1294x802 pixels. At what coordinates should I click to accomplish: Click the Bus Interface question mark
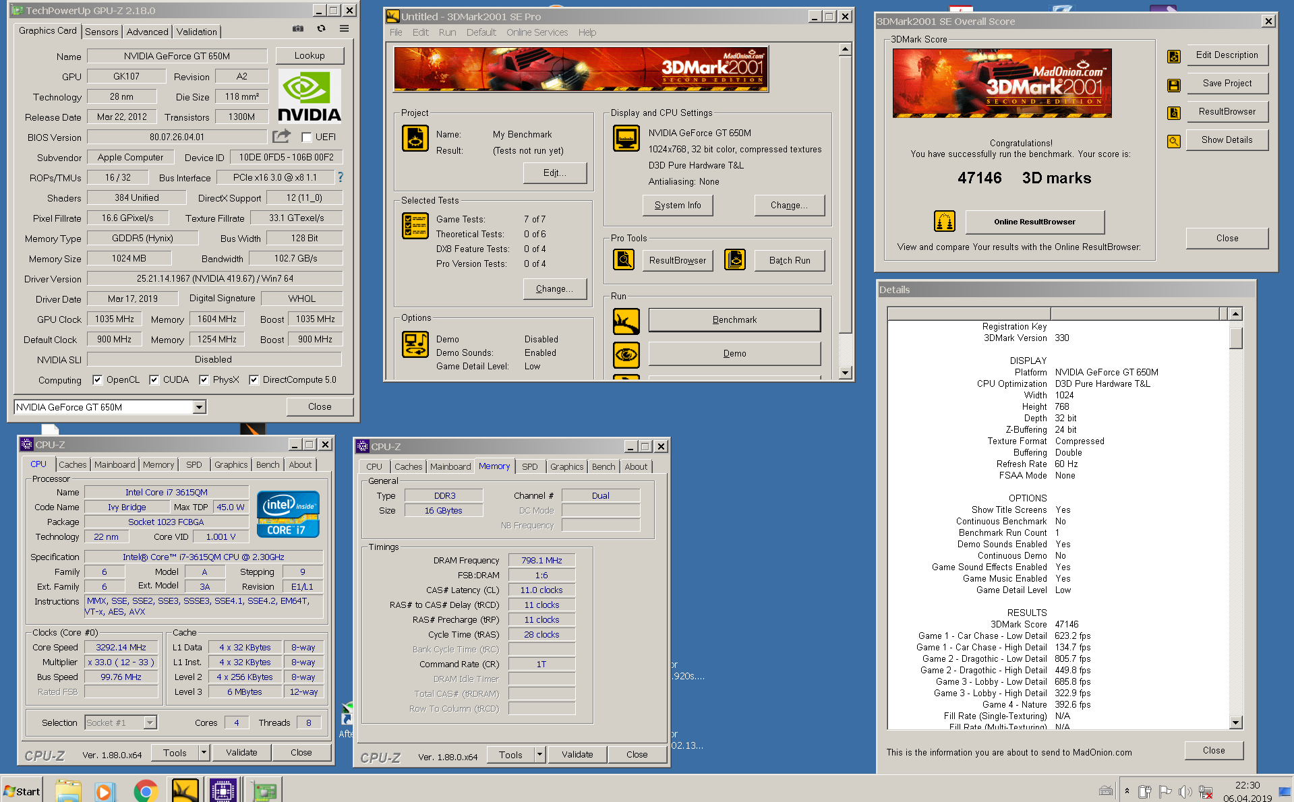[341, 177]
